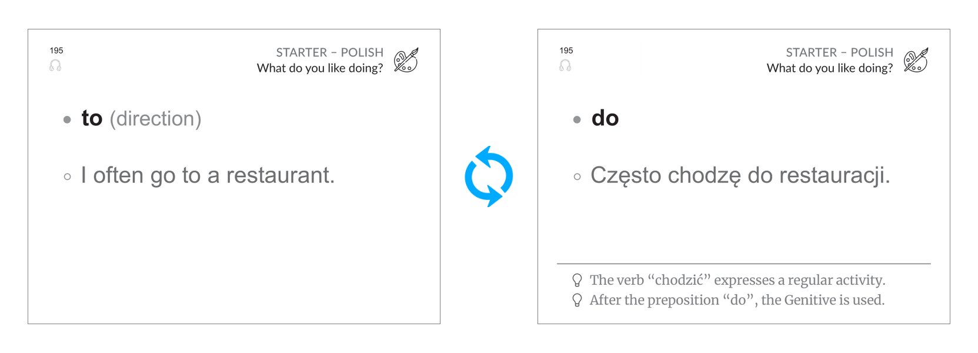Click the sentence "Często chodzę do restauracji."
Image resolution: width=978 pixels, height=353 pixels.
coord(740,175)
